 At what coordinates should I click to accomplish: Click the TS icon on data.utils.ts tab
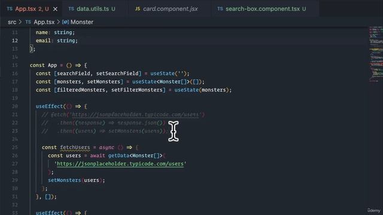(x=71, y=9)
